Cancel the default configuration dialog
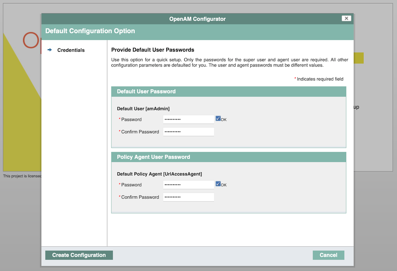The image size is (397, 271). point(328,255)
